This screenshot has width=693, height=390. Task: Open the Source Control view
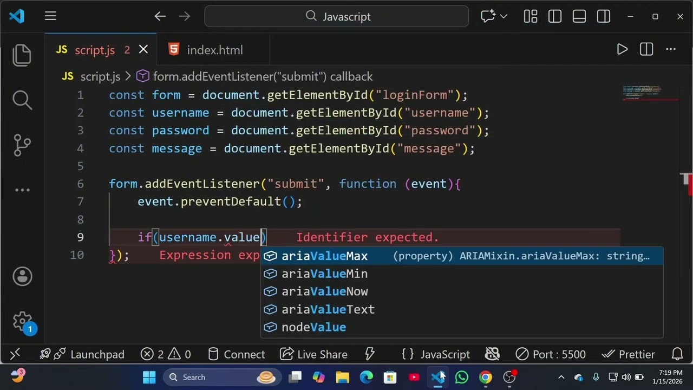[22, 145]
